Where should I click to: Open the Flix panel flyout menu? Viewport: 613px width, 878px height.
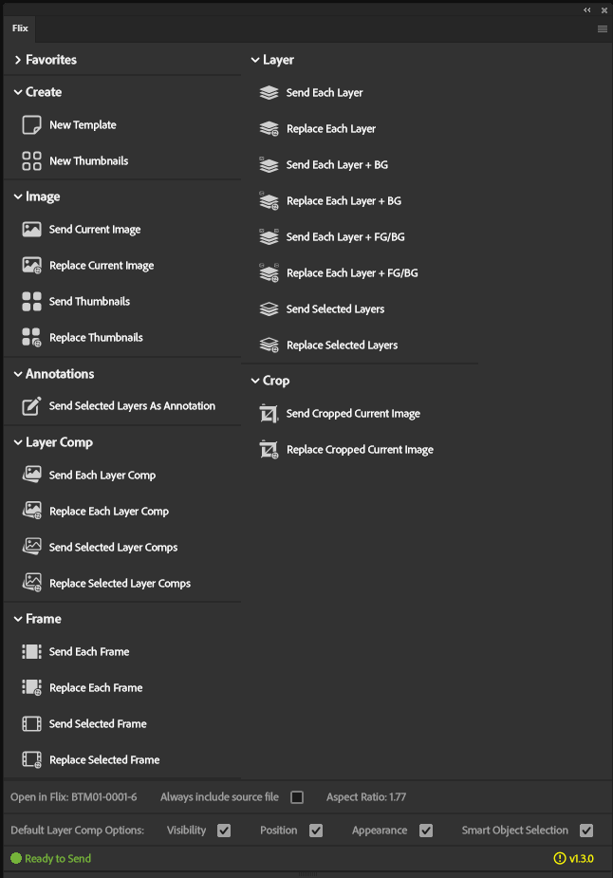[603, 29]
